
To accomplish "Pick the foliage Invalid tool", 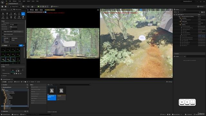I will pos(15,14).
